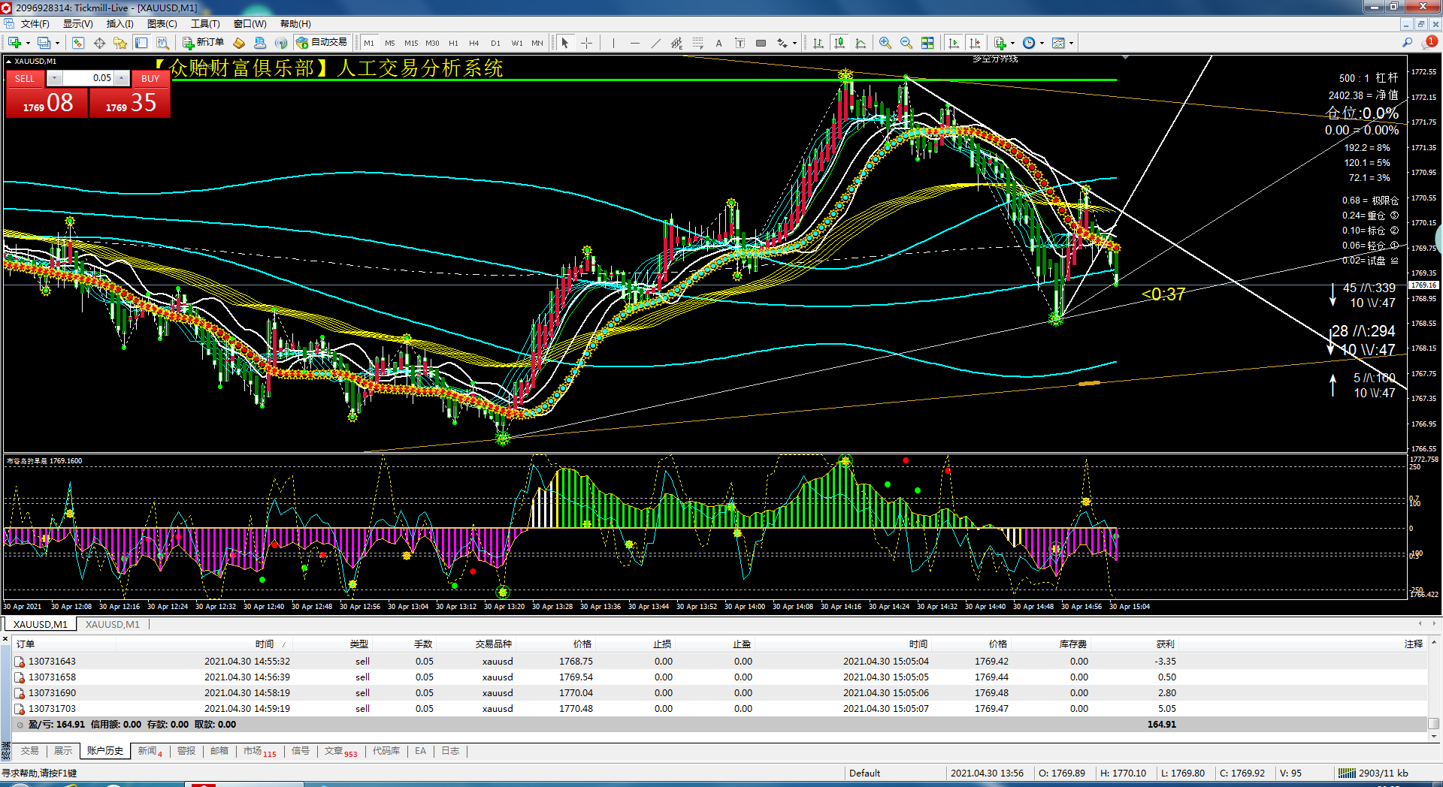Viewport: 1443px width, 787px height.
Task: Click 新订单 new order button
Action: coord(203,43)
